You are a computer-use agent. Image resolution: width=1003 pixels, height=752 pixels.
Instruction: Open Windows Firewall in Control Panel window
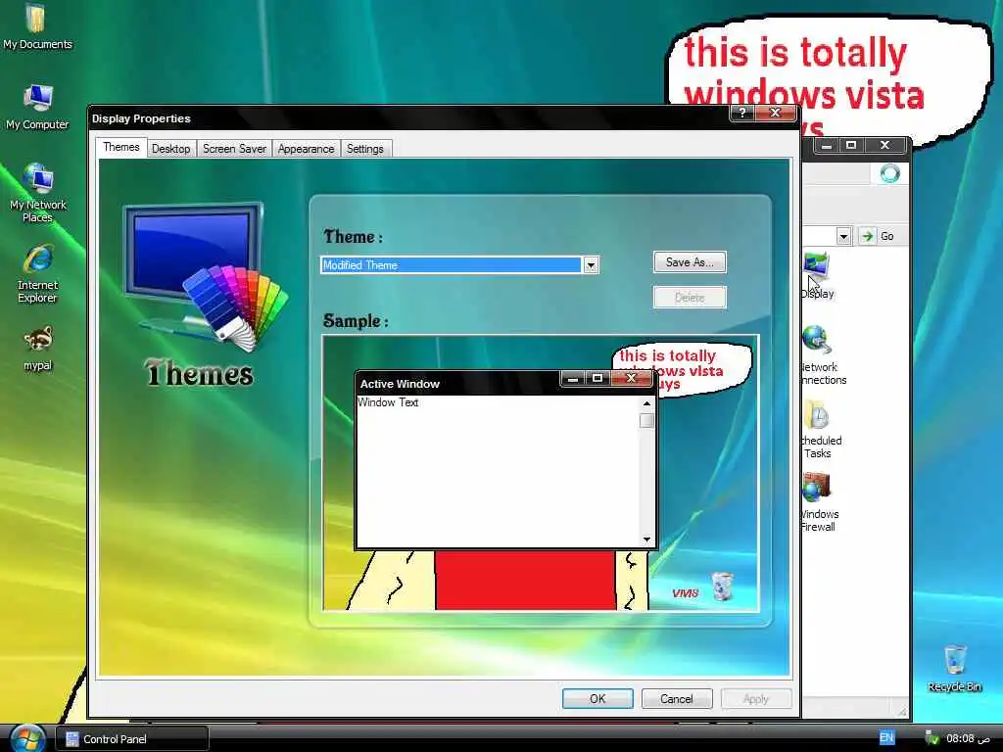[819, 502]
